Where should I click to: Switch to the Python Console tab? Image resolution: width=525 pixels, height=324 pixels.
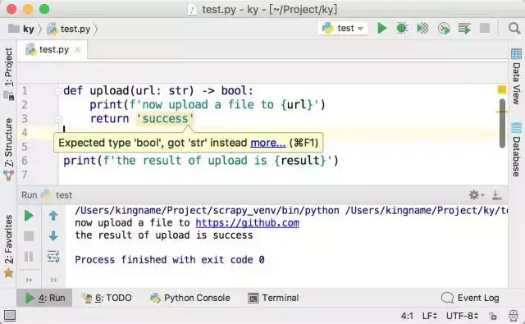point(190,298)
